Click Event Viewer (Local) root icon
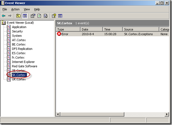172x125 pixels. [x=4, y=23]
